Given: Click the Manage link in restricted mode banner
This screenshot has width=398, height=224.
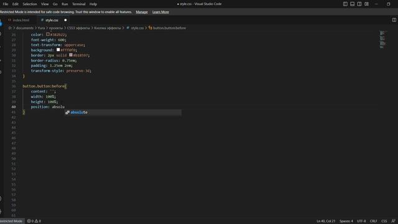Looking at the screenshot, I should (x=142, y=12).
